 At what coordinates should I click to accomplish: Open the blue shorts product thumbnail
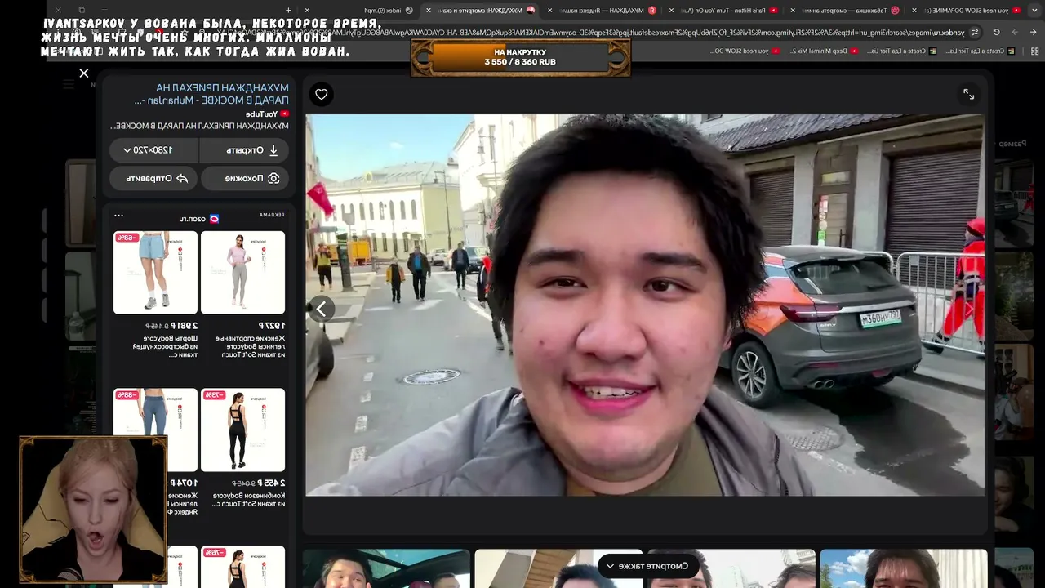[155, 272]
